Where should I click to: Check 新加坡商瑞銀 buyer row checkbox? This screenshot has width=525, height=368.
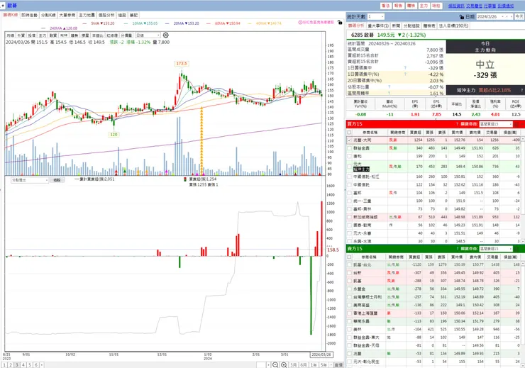(x=350, y=217)
